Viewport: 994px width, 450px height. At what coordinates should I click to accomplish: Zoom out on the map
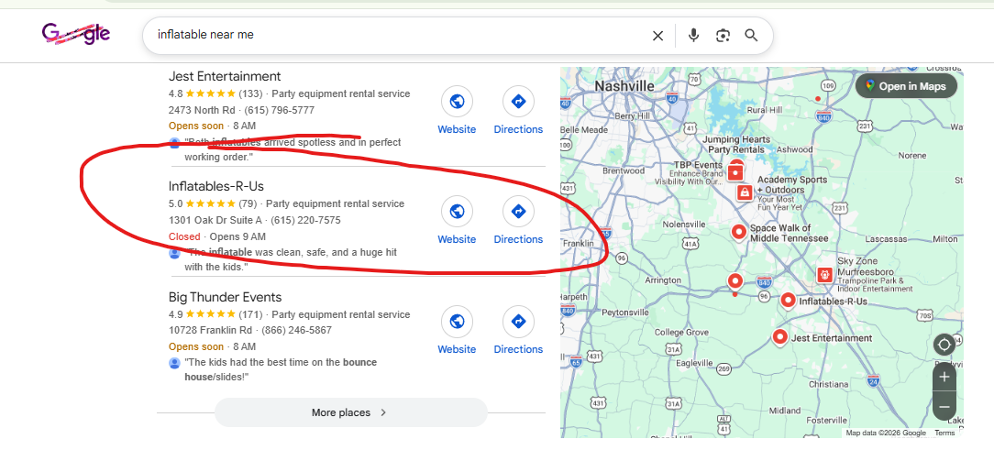[x=944, y=406]
